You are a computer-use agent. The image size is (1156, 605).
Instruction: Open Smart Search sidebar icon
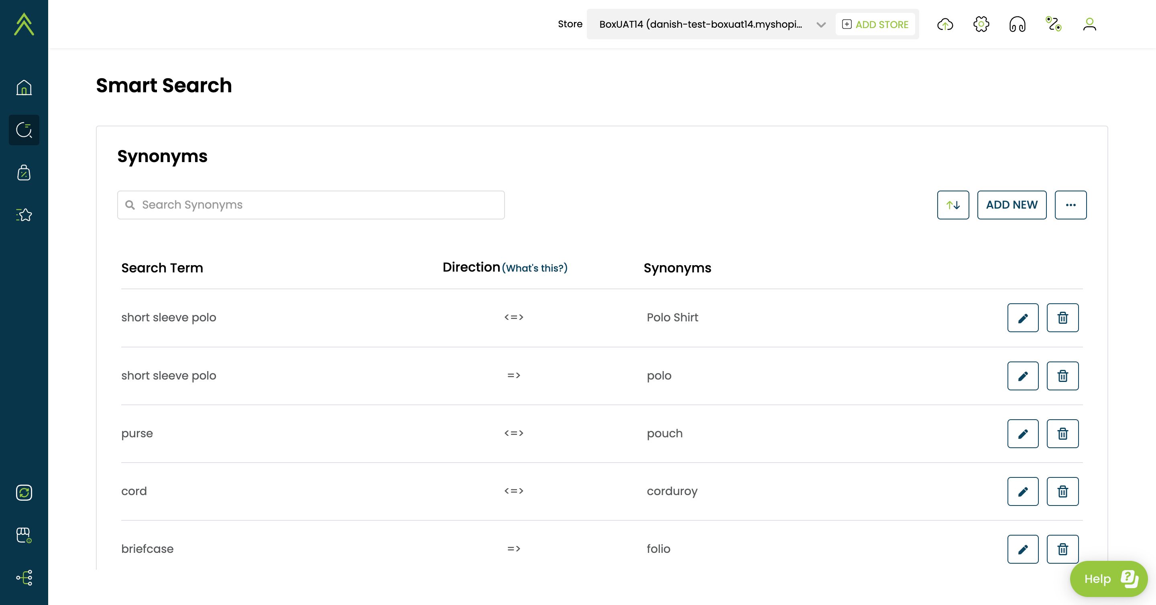click(24, 130)
